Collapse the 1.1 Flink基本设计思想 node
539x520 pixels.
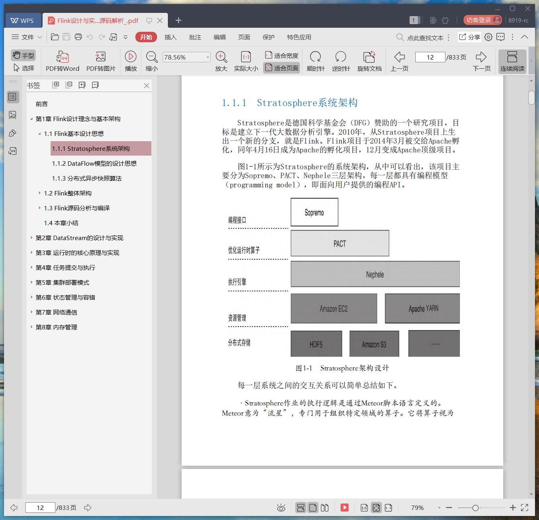pos(39,134)
